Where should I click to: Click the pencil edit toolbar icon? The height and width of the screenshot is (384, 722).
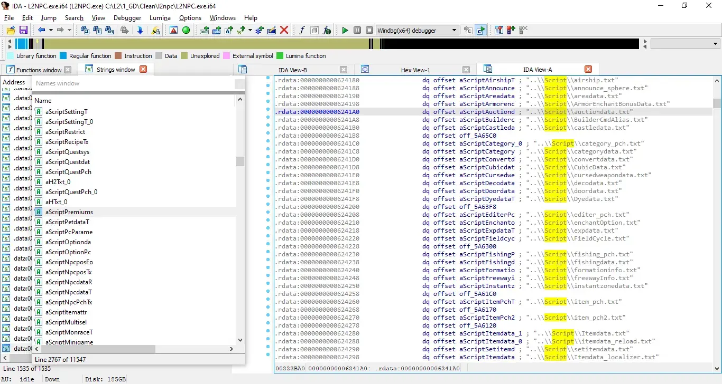pos(272,30)
